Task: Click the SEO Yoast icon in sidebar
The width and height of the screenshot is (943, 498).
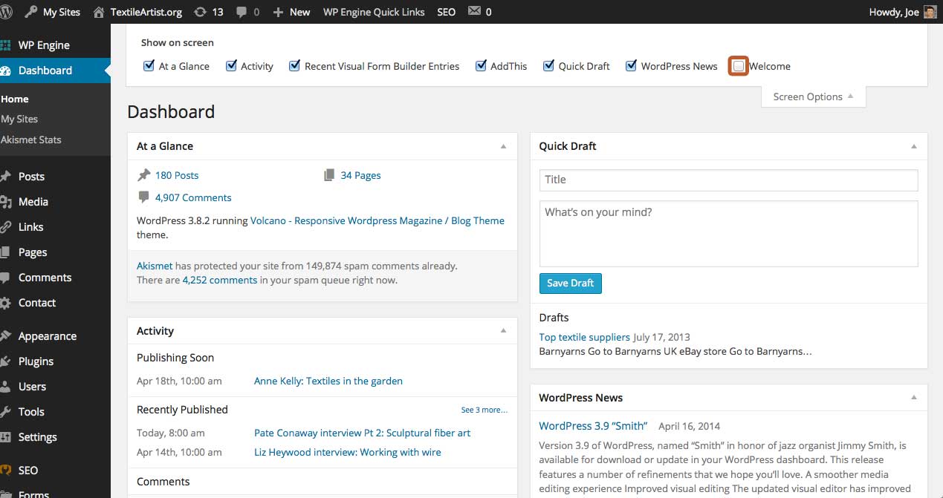Action: [6, 471]
